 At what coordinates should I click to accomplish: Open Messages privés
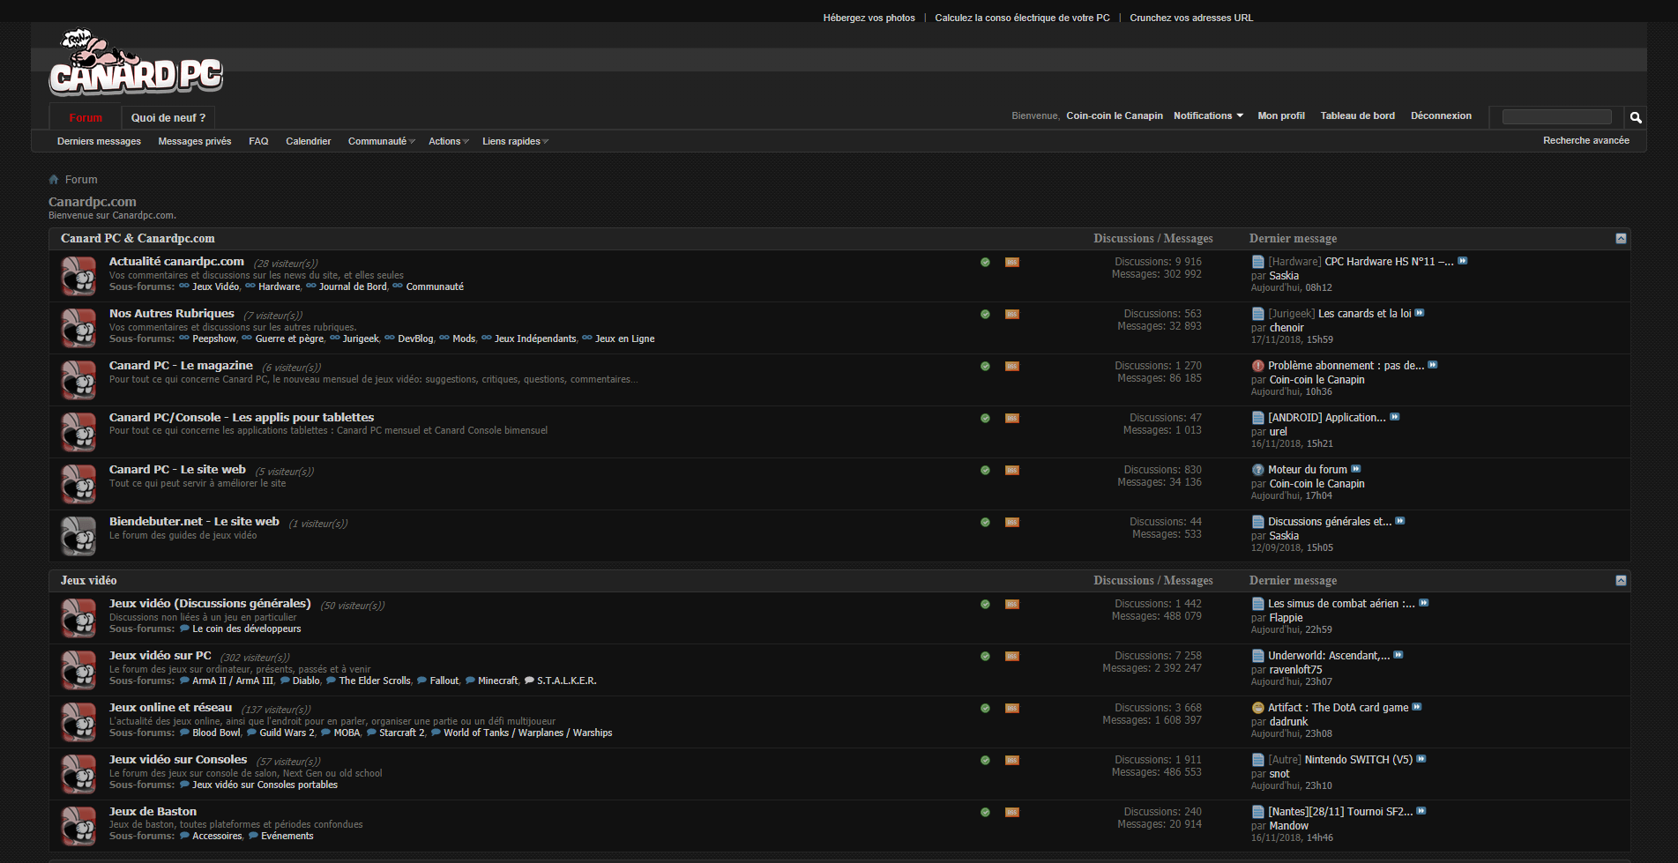click(x=195, y=141)
